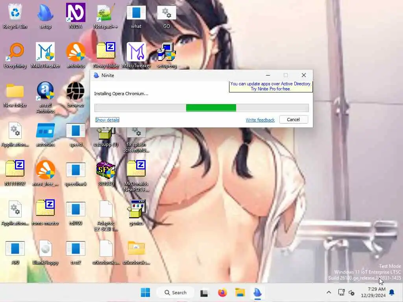This screenshot has height=302, width=403.
Task: Select the yellow 'New folder' icon
Action: [x=15, y=94]
